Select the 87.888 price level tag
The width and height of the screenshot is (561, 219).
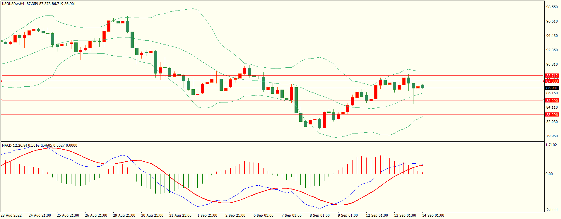click(552, 81)
